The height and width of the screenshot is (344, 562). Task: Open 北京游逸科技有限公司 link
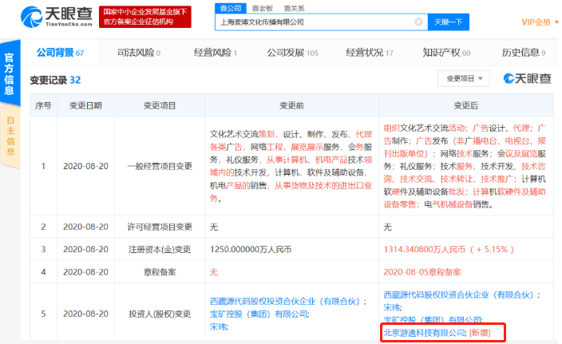pos(424,333)
